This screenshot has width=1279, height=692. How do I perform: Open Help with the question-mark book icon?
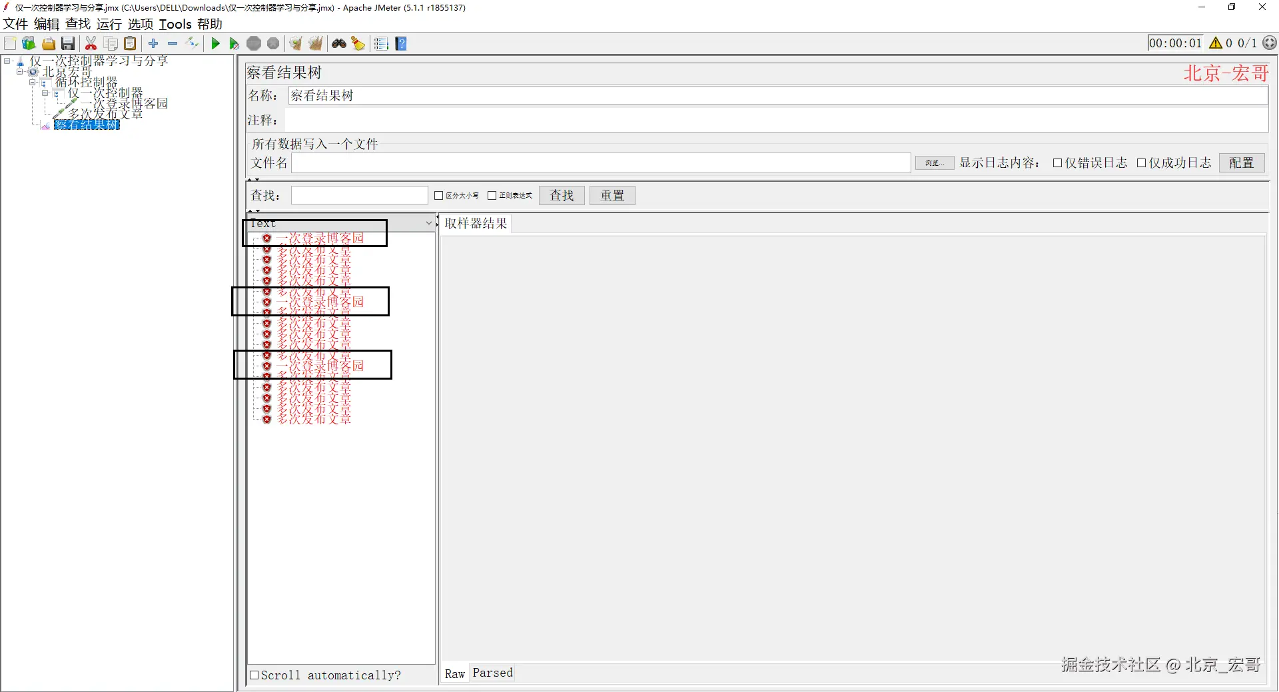coord(401,44)
